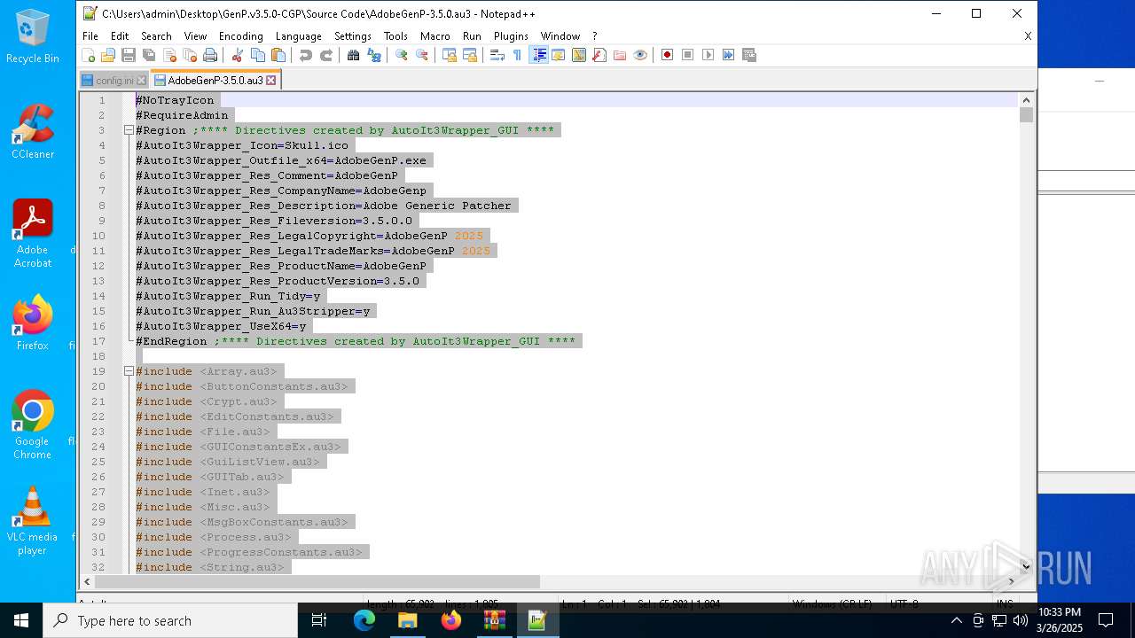Open the Encoding menu
The width and height of the screenshot is (1135, 638).
241,36
